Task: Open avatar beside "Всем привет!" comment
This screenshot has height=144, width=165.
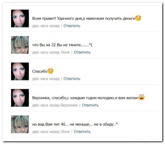Action: [20, 18]
